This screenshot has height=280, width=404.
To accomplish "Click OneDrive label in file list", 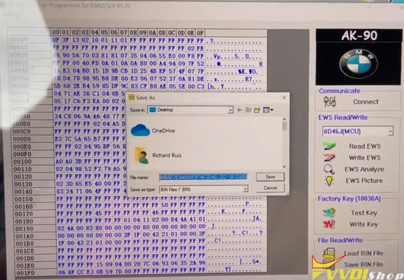I will coord(163,131).
